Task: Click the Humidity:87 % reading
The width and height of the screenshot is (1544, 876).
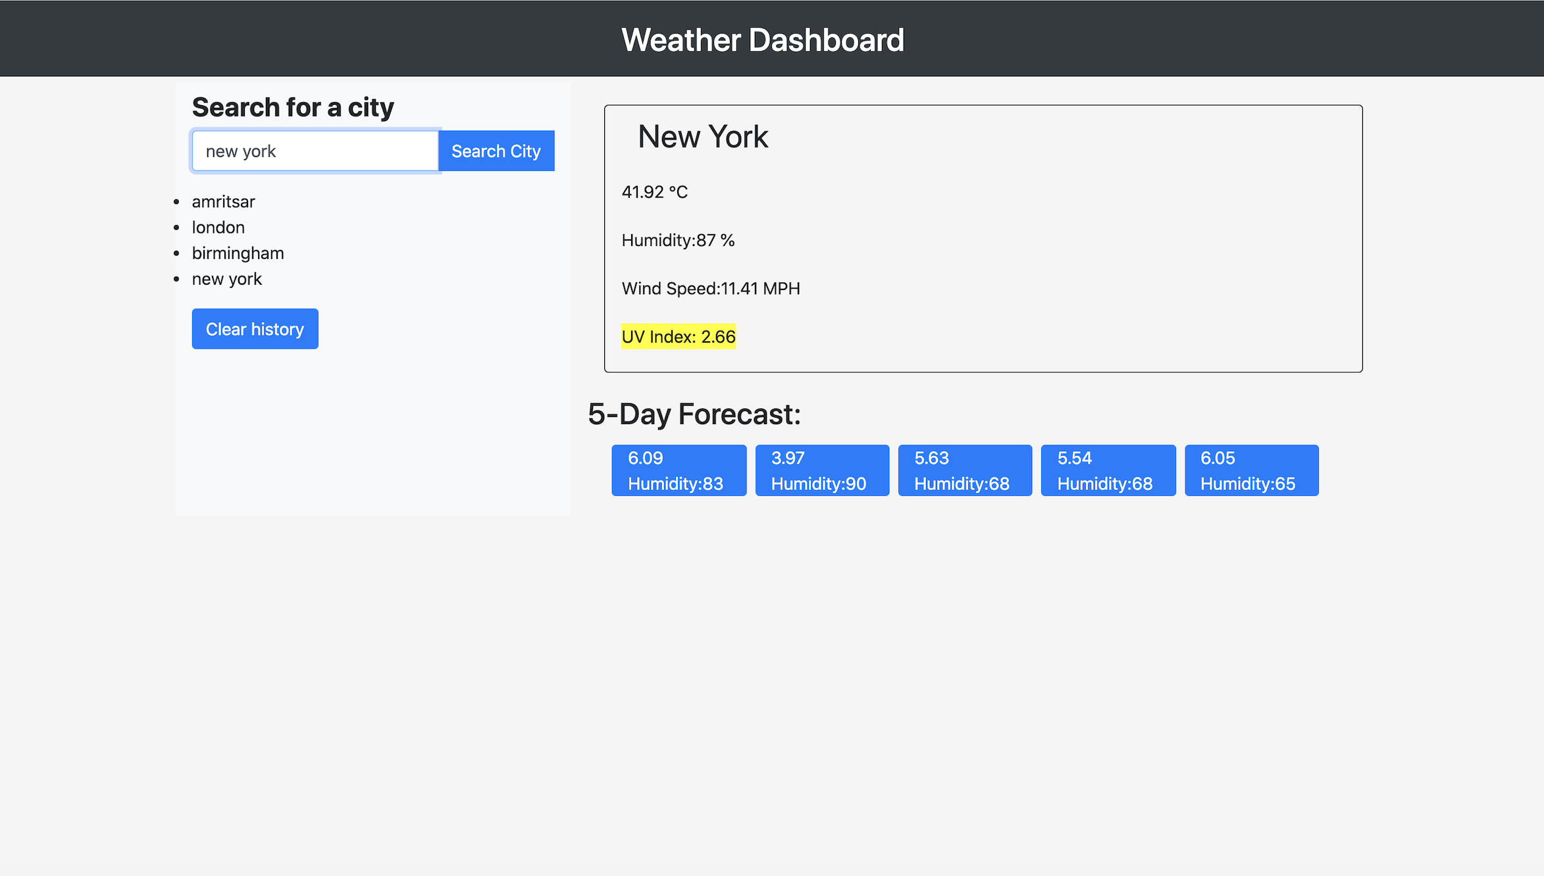Action: coord(677,241)
